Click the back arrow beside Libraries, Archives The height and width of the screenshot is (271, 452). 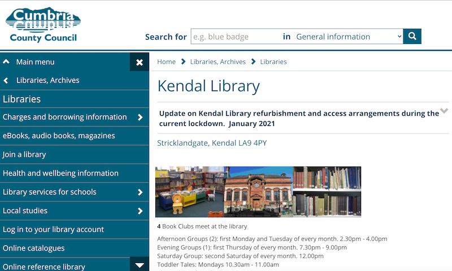coord(6,80)
